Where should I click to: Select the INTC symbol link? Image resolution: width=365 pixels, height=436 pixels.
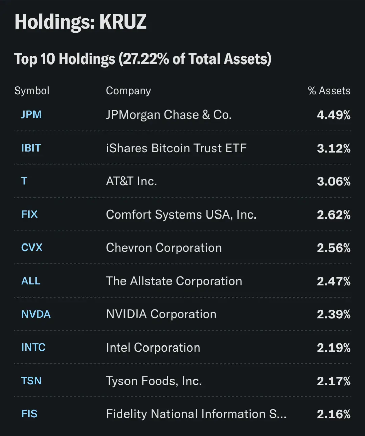[33, 348]
